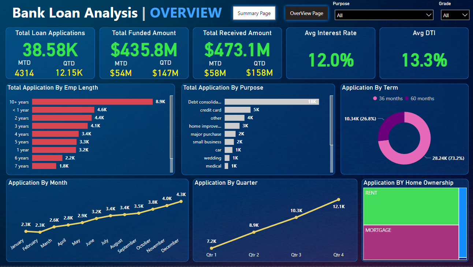The width and height of the screenshot is (473, 267).
Task: Click the Total Loan Applications KPI card
Action: pyautogui.click(x=50, y=53)
